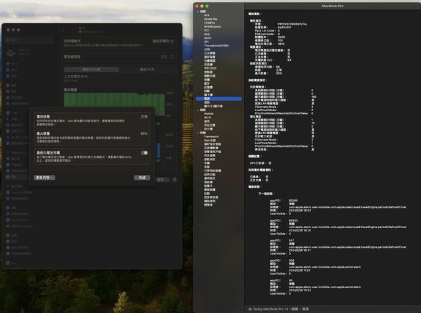421x313 pixels.
Task: Click the 2024/3/29 11:21 wake event time
Action: tap(299, 270)
